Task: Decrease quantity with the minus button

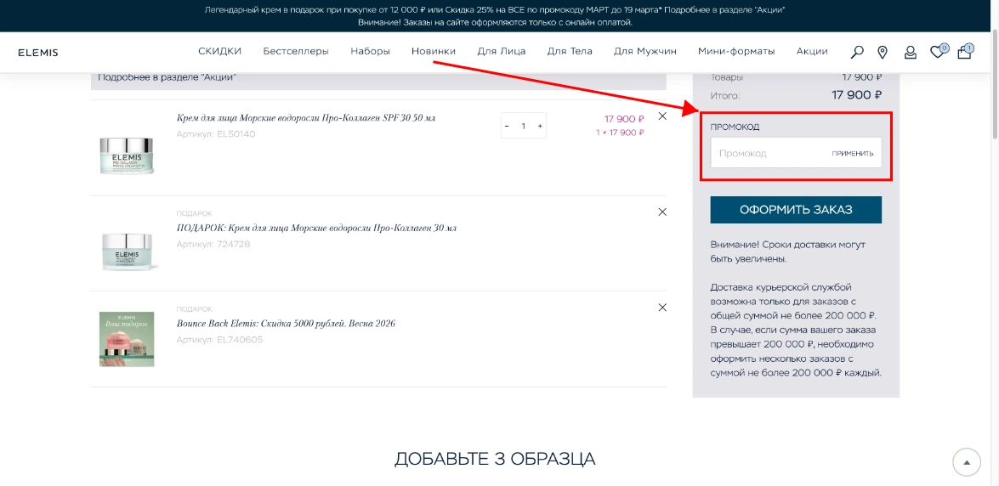Action: click(x=507, y=126)
